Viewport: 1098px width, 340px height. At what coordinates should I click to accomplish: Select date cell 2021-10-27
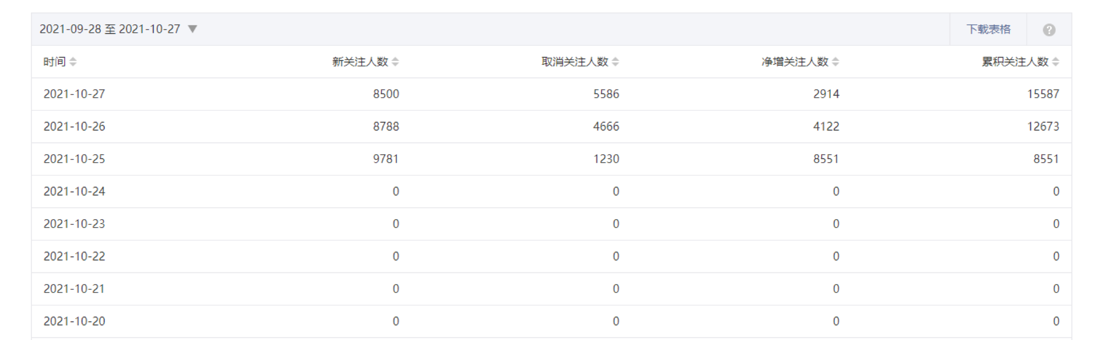(x=74, y=94)
